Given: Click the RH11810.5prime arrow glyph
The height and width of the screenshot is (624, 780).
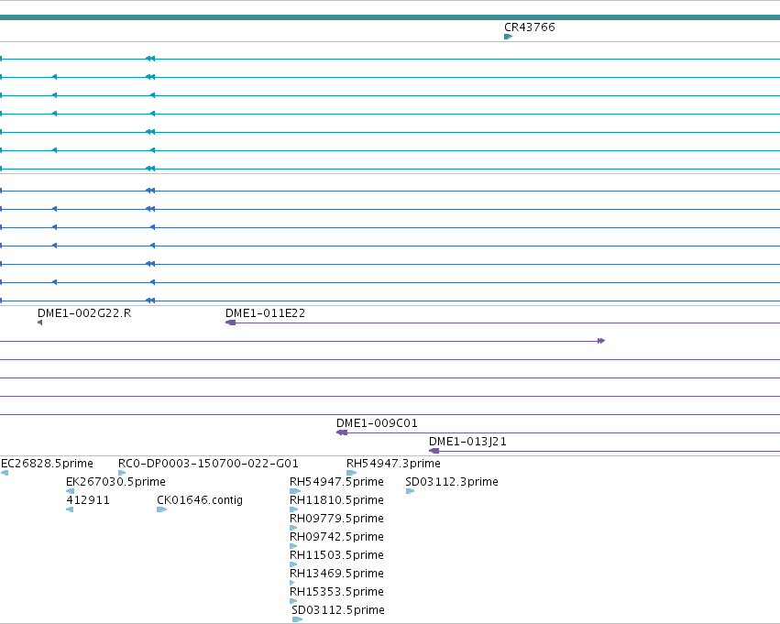Looking at the screenshot, I should (x=293, y=509).
